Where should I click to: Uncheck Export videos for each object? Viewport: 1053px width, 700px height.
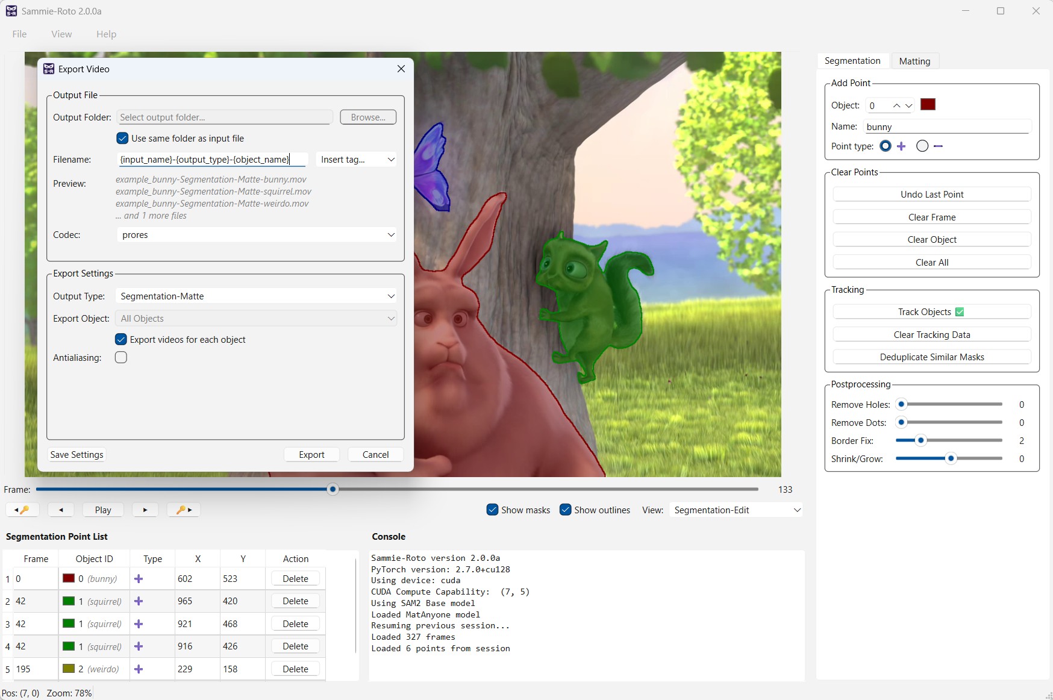coord(121,339)
